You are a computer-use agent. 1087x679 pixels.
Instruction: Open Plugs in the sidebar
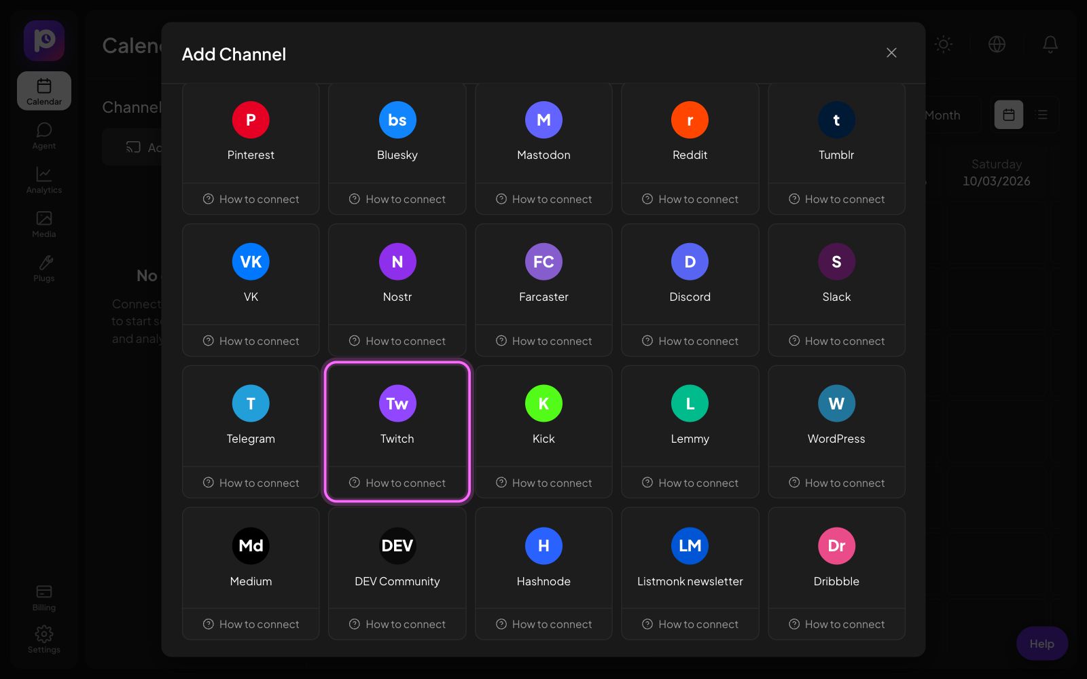click(44, 268)
